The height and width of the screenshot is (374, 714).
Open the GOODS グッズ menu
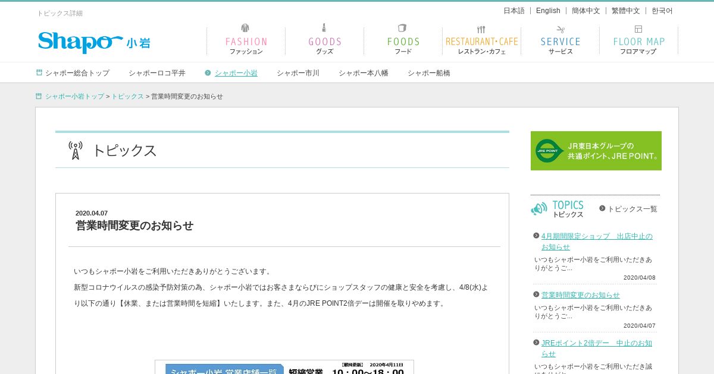tap(325, 41)
